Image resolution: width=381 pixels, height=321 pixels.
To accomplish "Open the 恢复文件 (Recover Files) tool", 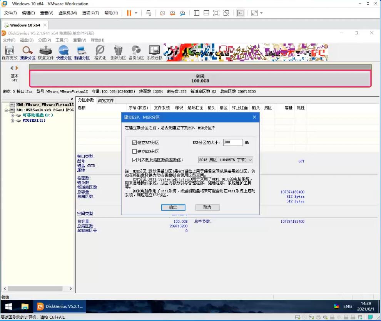I will 46,51.
